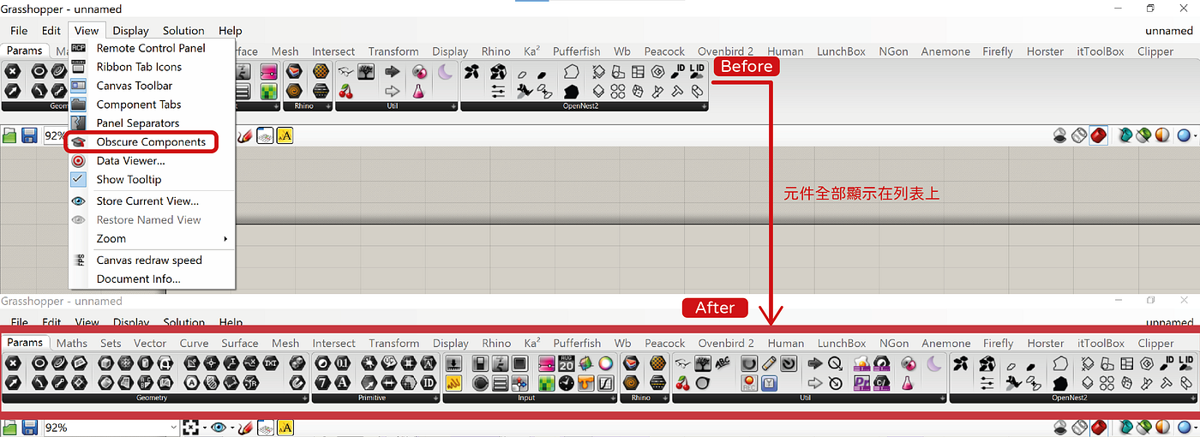This screenshot has height=437, width=1200.
Task: Click sketch pen icon in After window toolbar
Action: pyautogui.click(x=246, y=428)
